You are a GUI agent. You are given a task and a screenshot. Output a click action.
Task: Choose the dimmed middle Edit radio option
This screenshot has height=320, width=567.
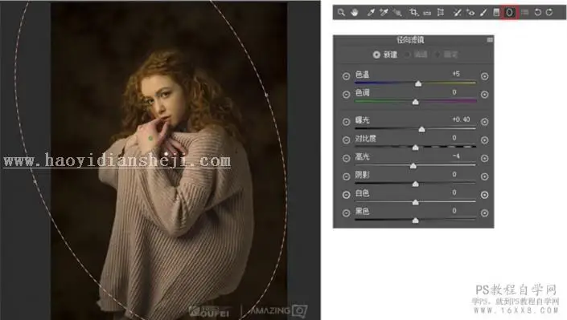(x=408, y=55)
